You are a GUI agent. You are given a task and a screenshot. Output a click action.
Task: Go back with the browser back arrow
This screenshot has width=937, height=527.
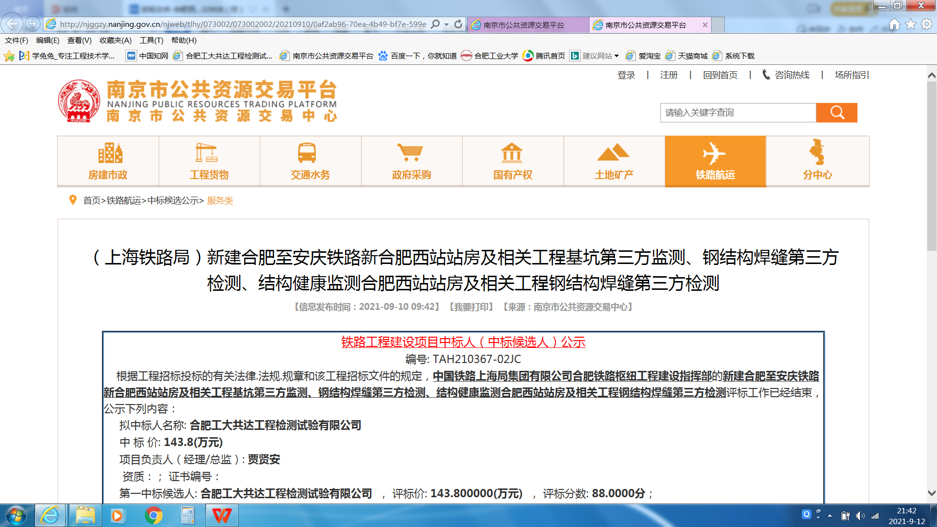pyautogui.click(x=12, y=24)
